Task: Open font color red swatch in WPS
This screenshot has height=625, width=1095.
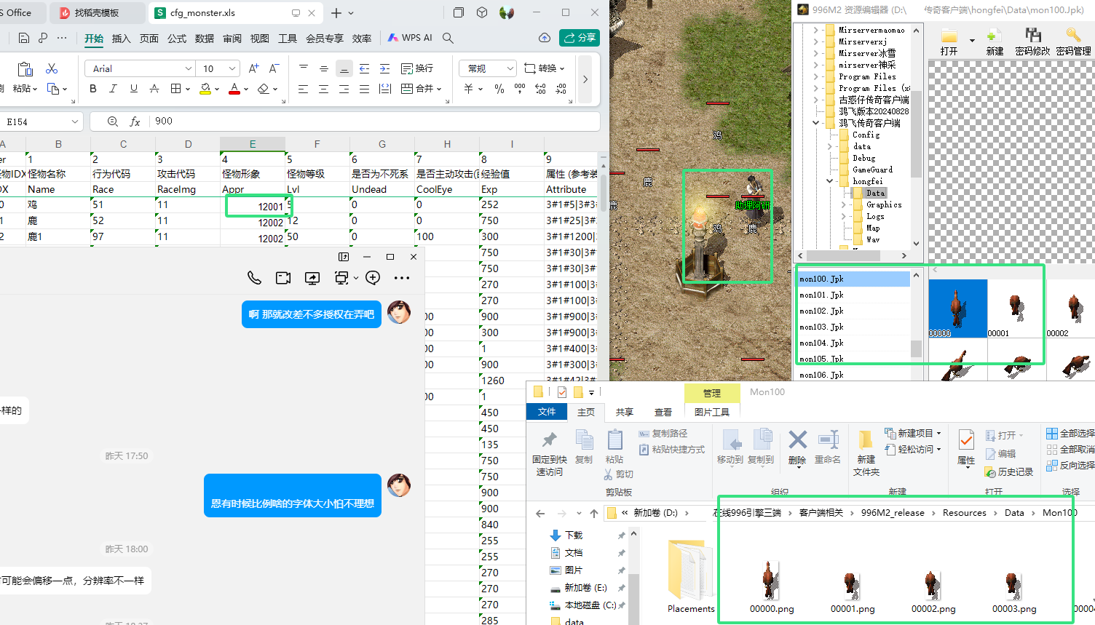Action: point(234,89)
